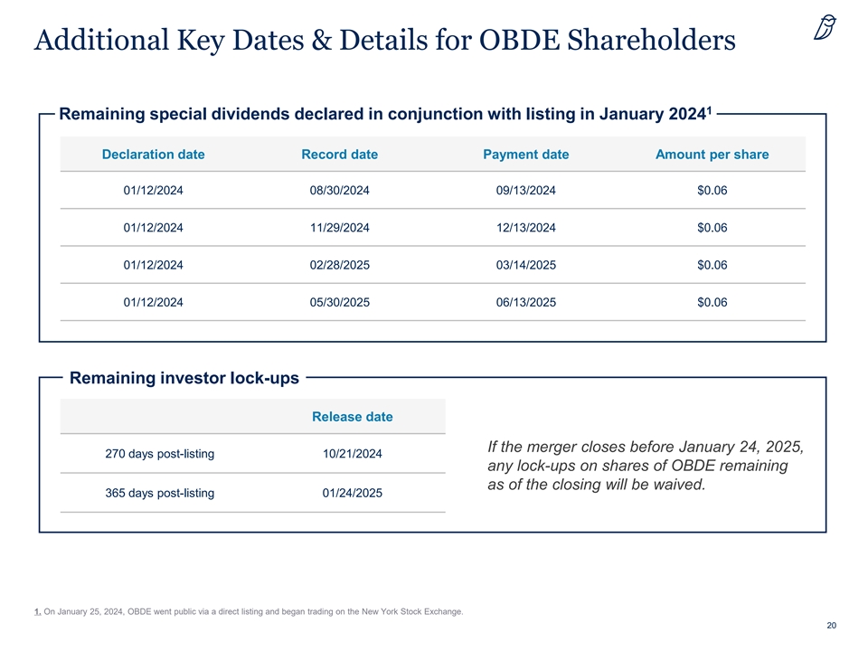868x651 pixels.
Task: Select the 12/13/2024 payment date cell
Action: pyautogui.click(x=525, y=228)
